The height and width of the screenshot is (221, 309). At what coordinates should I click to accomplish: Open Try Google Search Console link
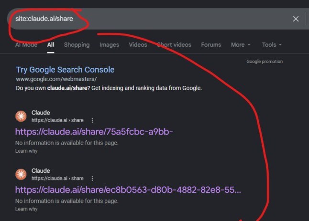coord(65,70)
